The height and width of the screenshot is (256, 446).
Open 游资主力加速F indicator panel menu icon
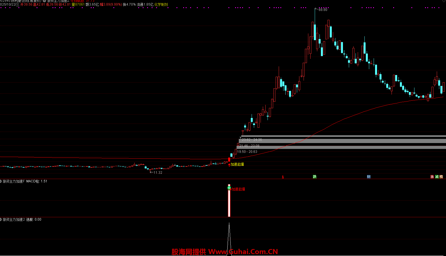pos(1,181)
